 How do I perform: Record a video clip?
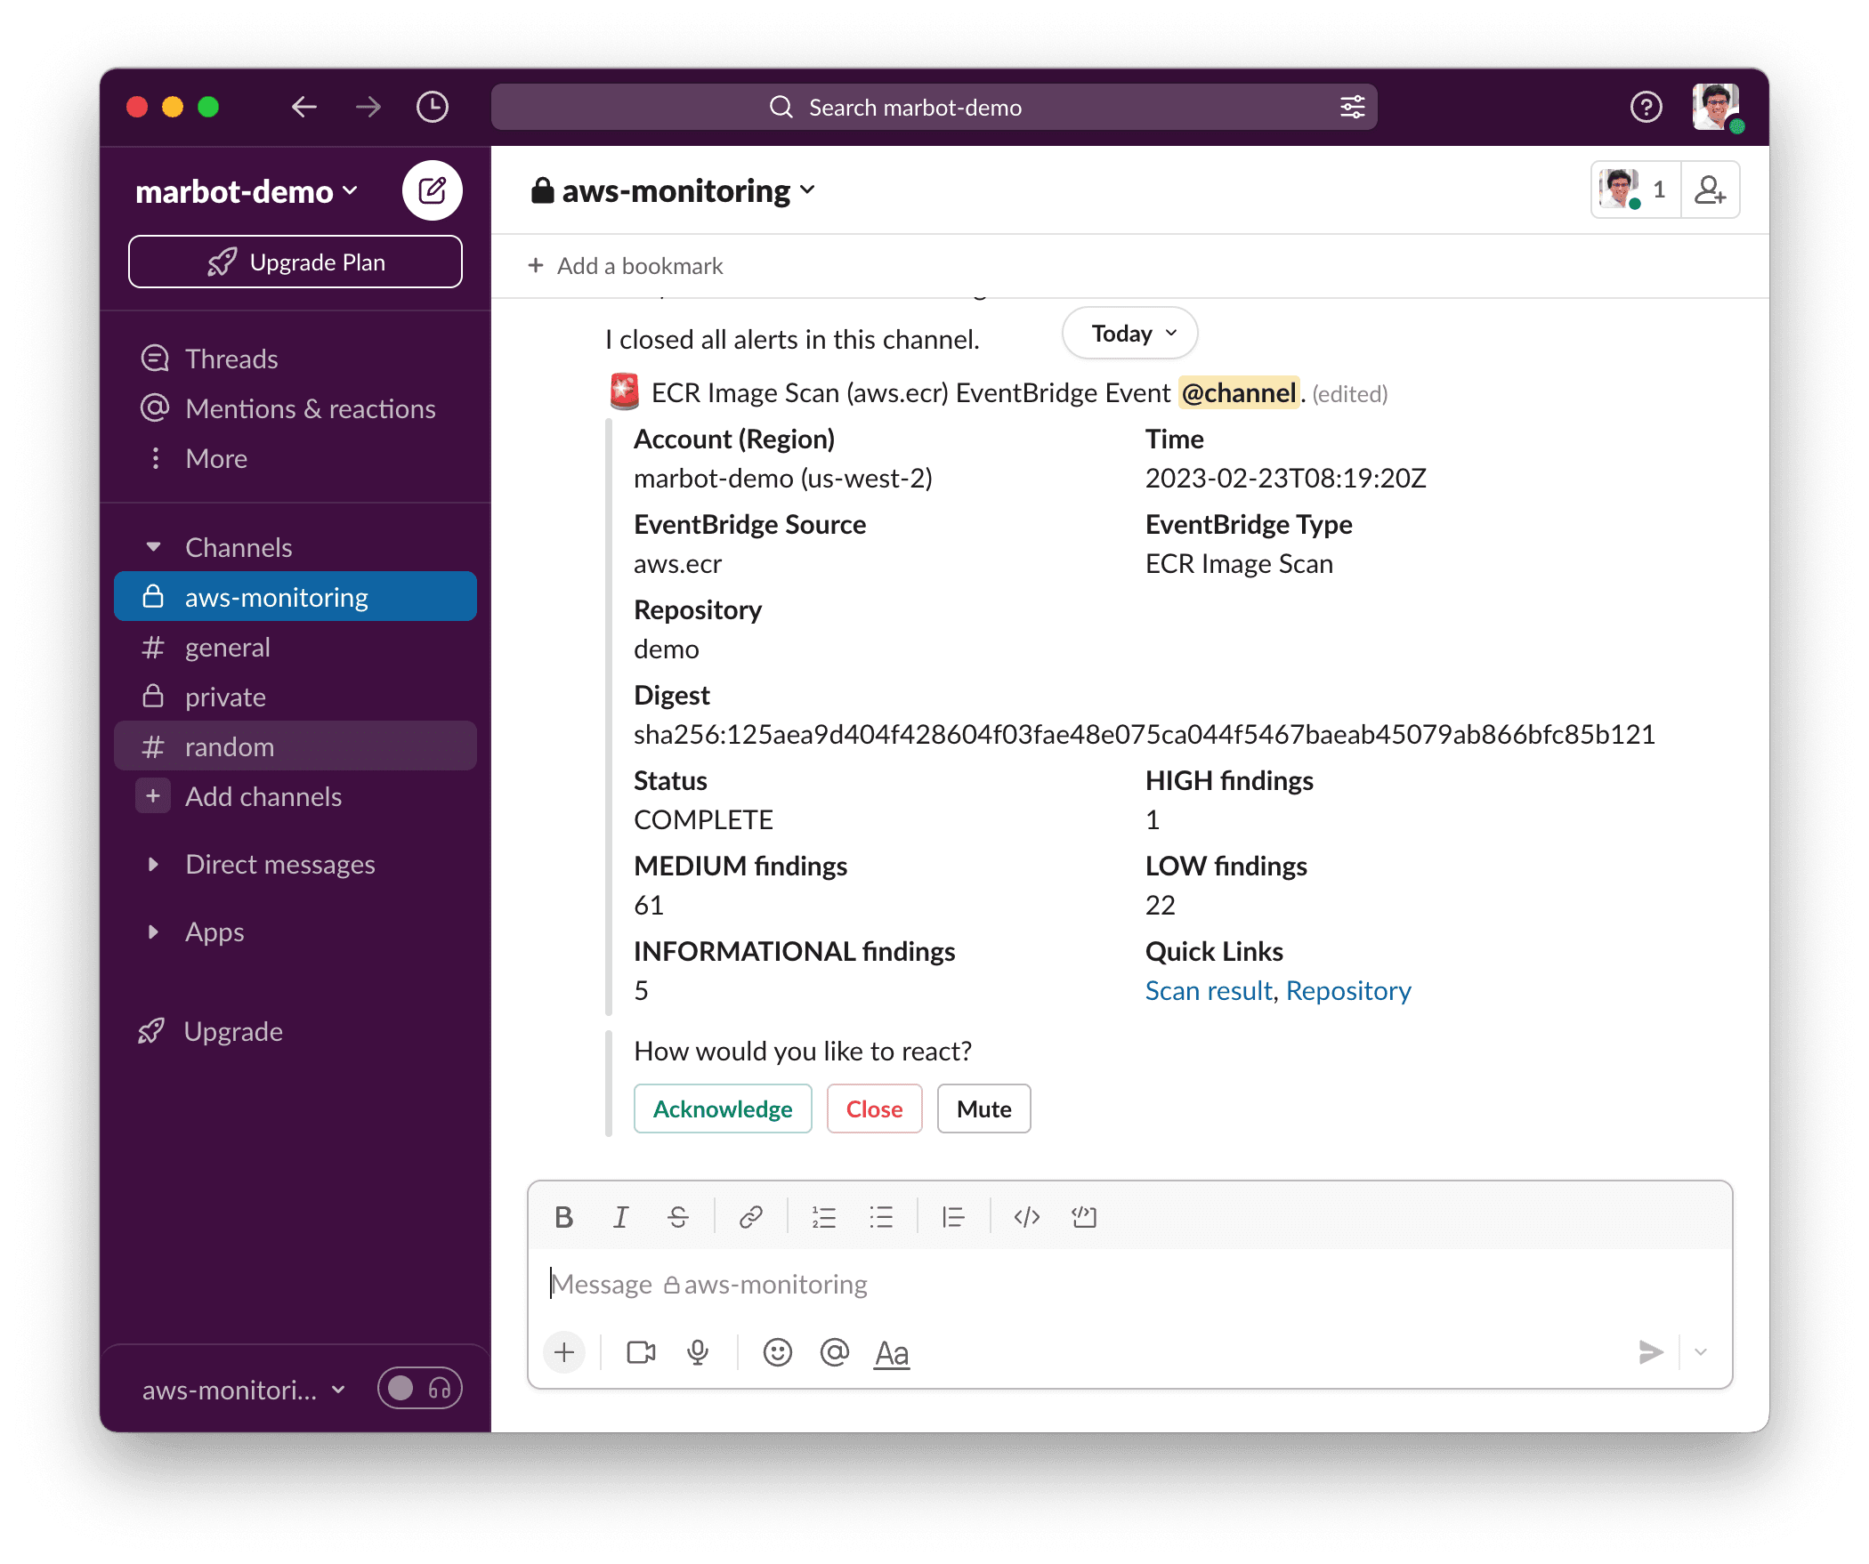(641, 1353)
